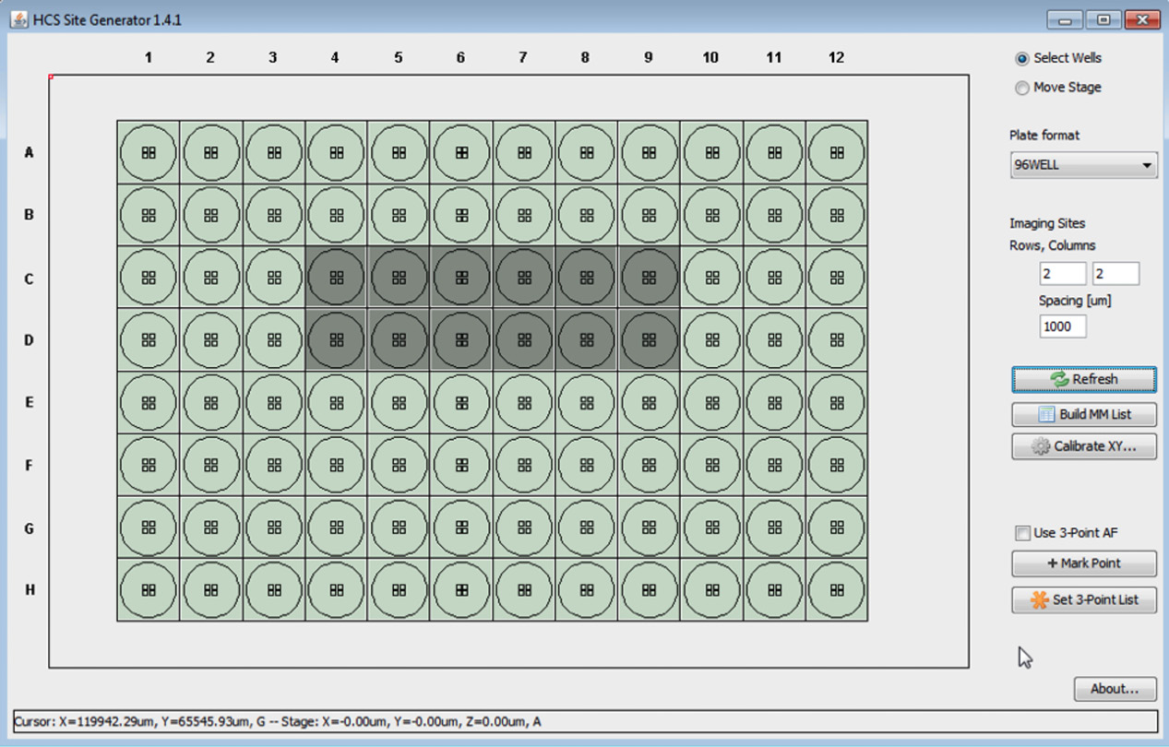1169x747 pixels.
Task: Select well A1 on the plate
Action: (x=149, y=153)
